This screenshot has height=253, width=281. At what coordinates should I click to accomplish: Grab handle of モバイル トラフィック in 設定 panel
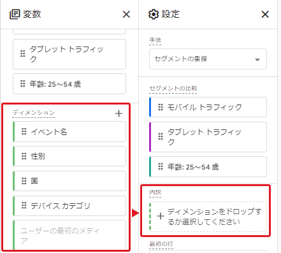pyautogui.click(x=161, y=107)
